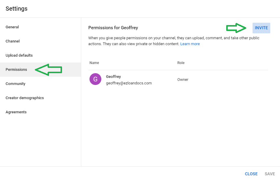Click the geoffrey@ezloandocs.com email address

129,83
